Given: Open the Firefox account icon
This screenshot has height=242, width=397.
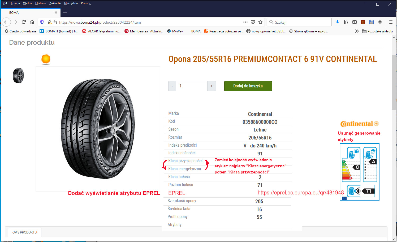Looking at the screenshot, I should [x=380, y=22].
